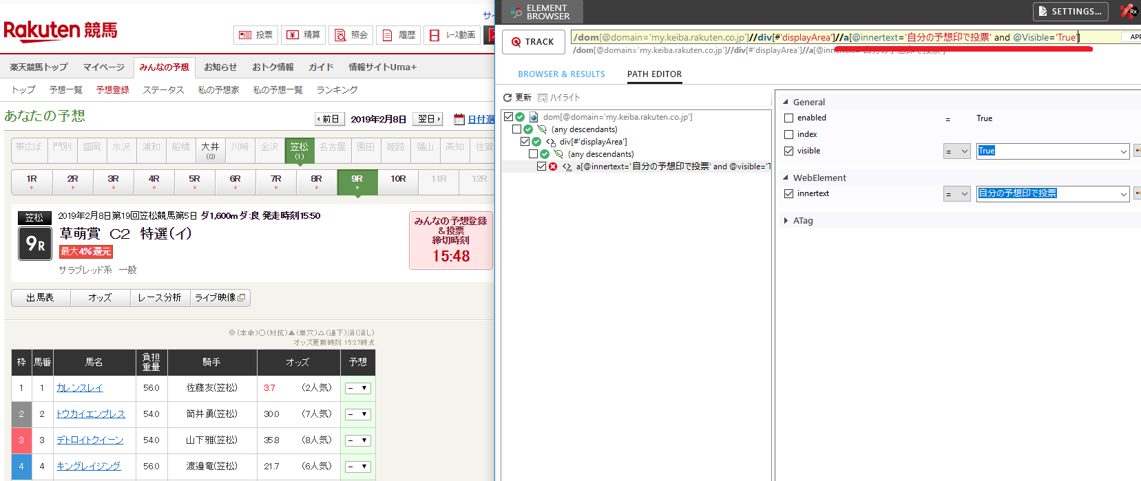Viewport: 1141px width, 481px height.
Task: Switch to PATH EDITOR tab
Action: click(x=654, y=74)
